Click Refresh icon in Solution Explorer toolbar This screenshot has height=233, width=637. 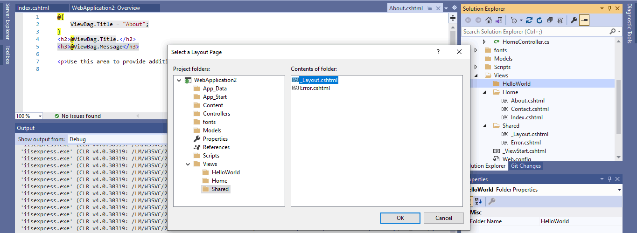pos(539,20)
